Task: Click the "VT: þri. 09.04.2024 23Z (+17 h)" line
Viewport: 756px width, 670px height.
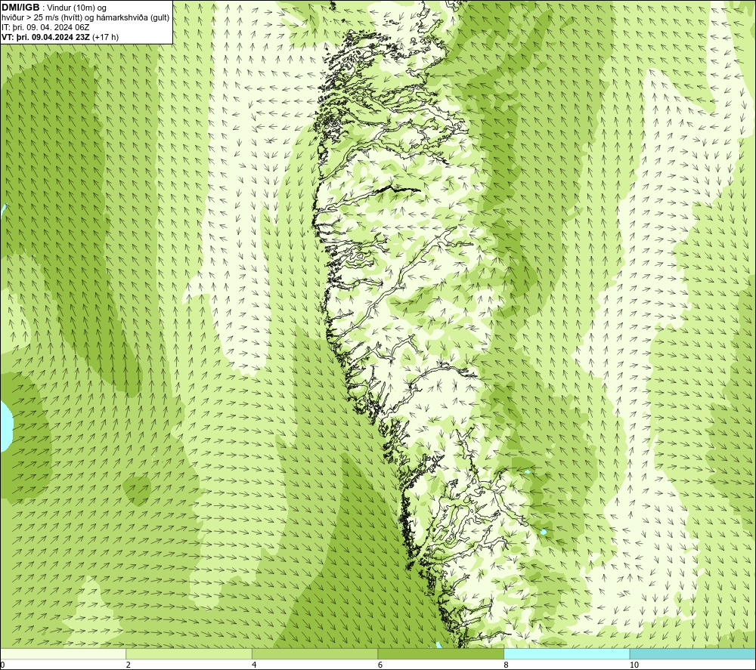Action: [x=60, y=36]
